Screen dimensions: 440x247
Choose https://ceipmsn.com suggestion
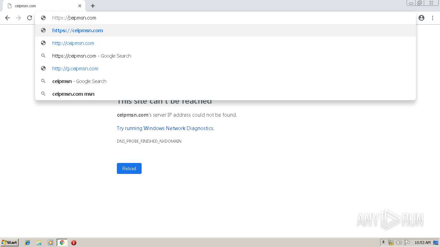(225, 30)
